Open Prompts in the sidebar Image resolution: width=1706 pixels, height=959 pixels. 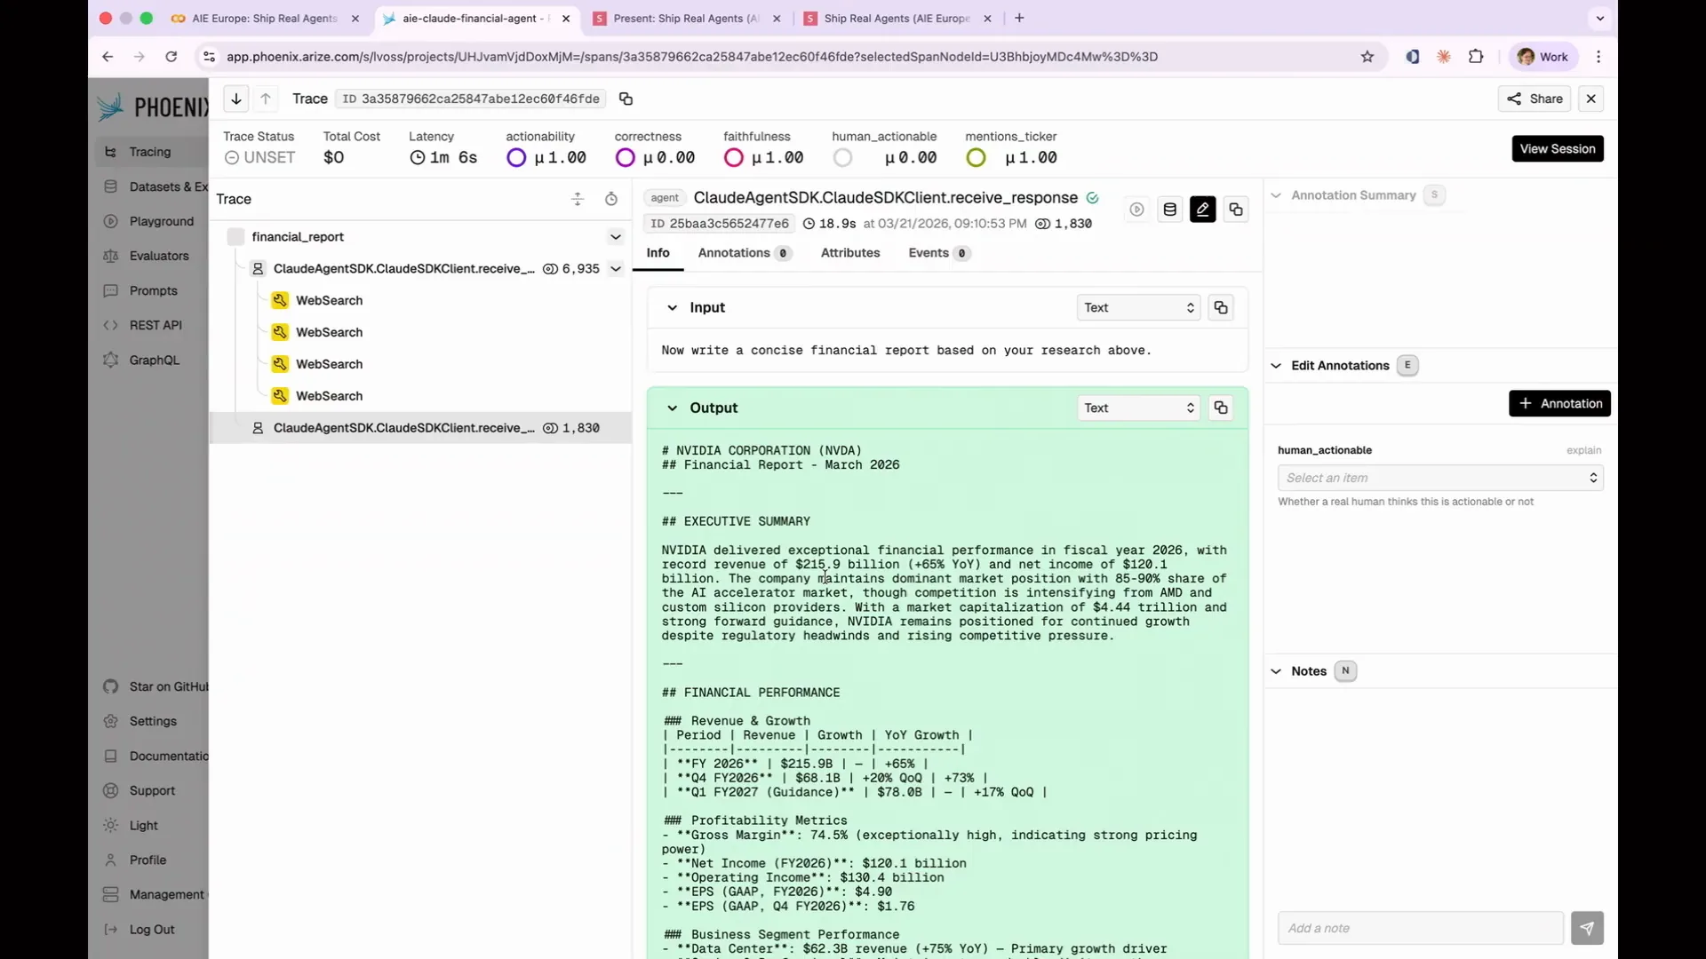click(153, 291)
